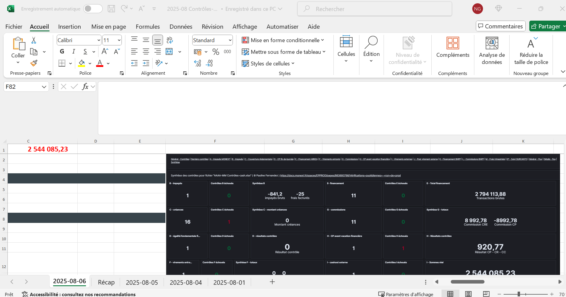
Task: Click the Format Painter brush icon
Action: click(34, 63)
